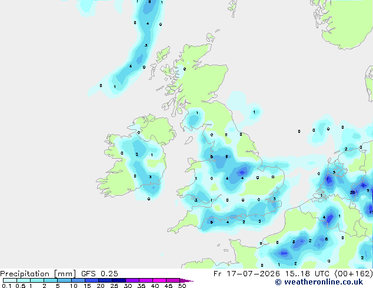373x288 pixels.
Task: Click the 'Fr 17-07-2026' date text
Action: 247,274
